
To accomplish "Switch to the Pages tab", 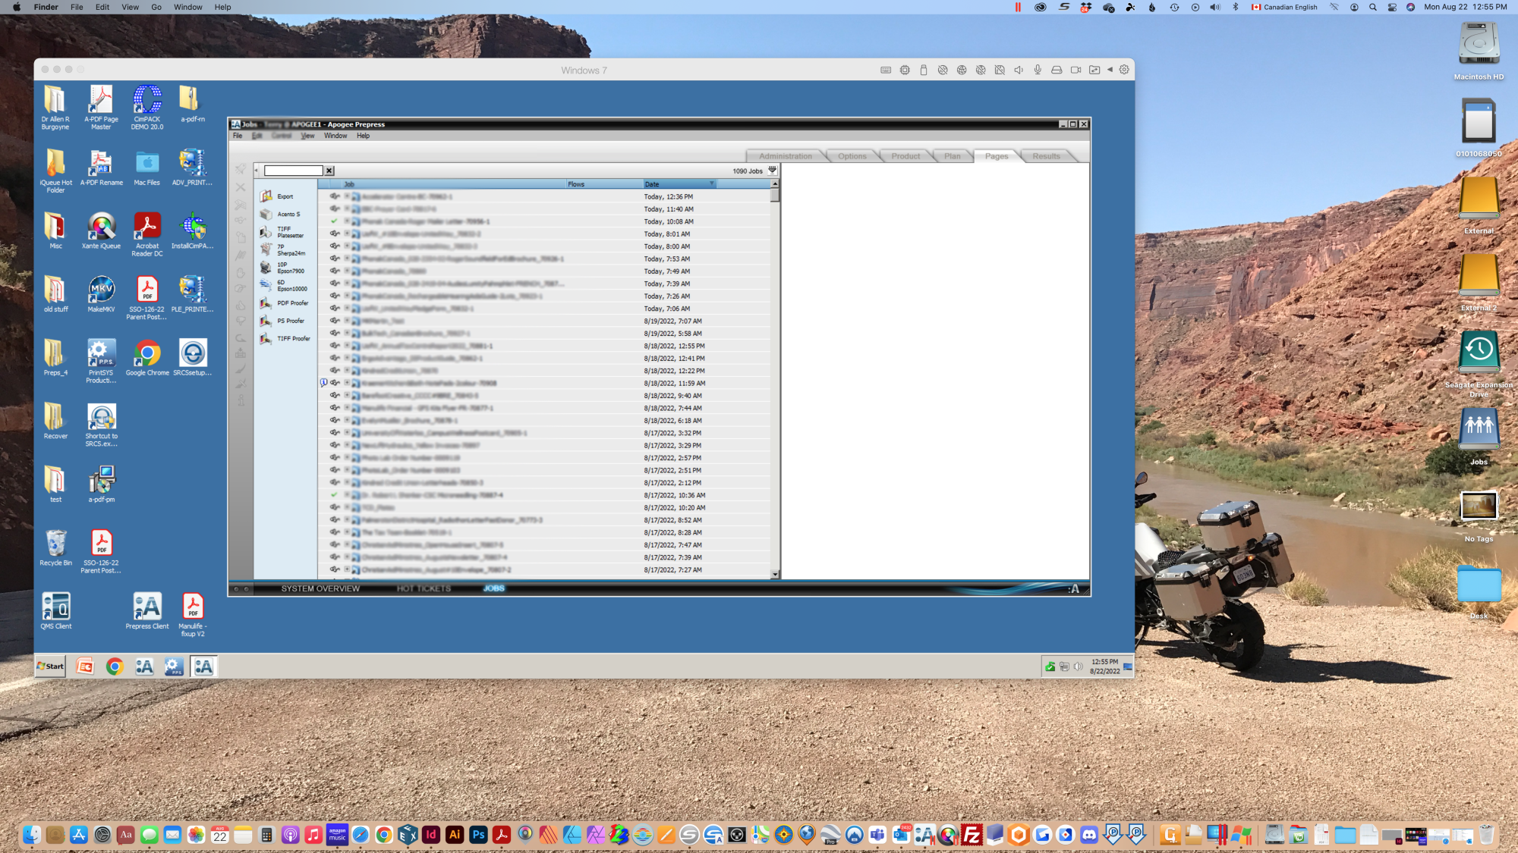I will pos(997,156).
